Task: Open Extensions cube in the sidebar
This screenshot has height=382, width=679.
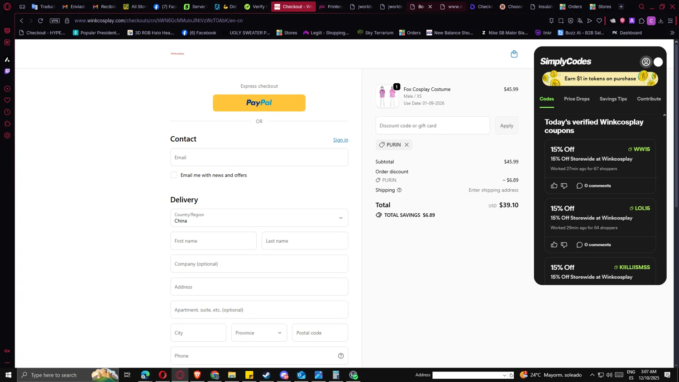Action: [x=7, y=124]
